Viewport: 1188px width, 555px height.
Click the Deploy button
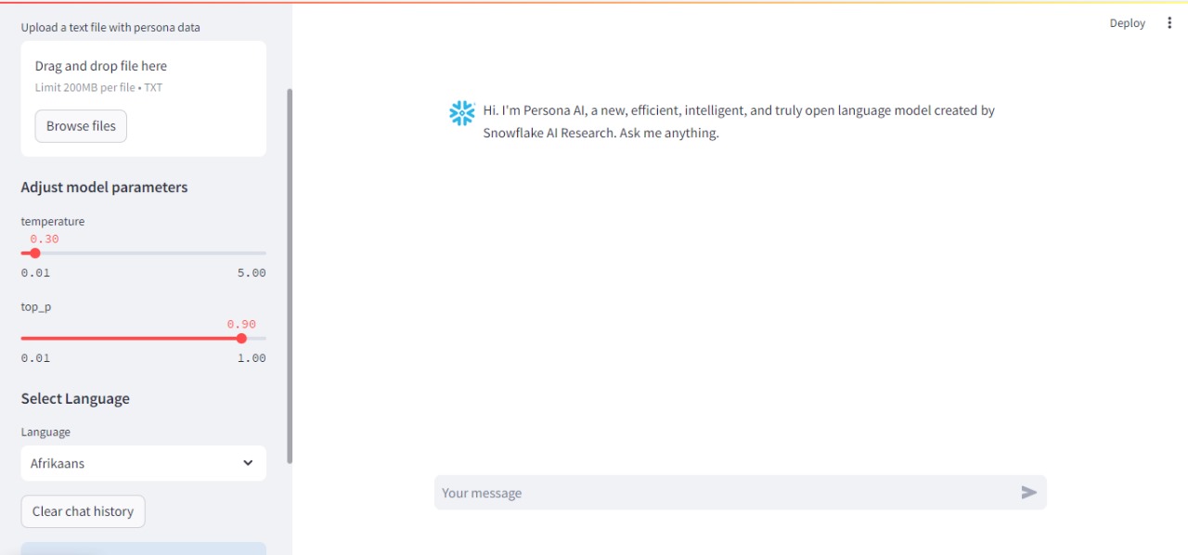click(1128, 23)
